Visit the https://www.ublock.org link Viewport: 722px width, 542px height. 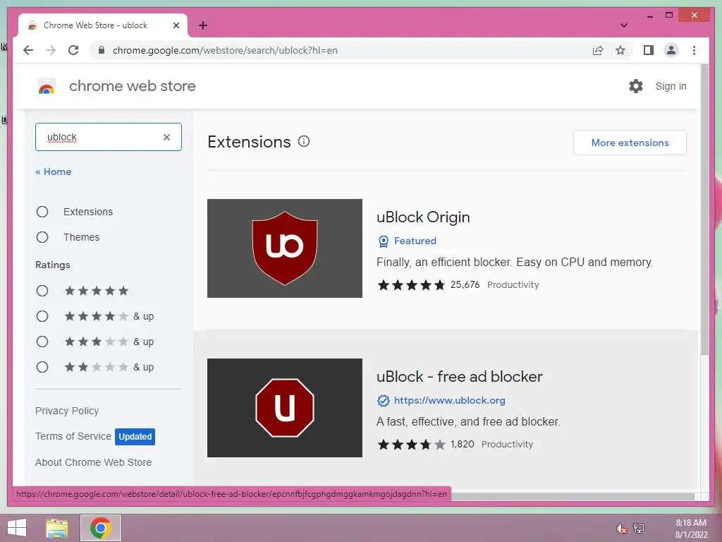pos(449,401)
